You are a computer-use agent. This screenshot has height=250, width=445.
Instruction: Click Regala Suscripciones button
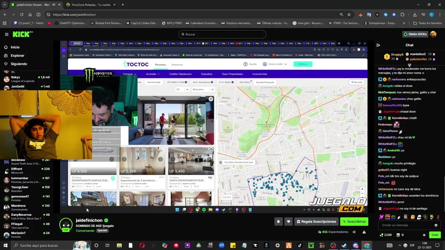coord(316,222)
